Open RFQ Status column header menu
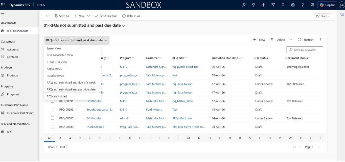345x162 pixels. pos(262,58)
